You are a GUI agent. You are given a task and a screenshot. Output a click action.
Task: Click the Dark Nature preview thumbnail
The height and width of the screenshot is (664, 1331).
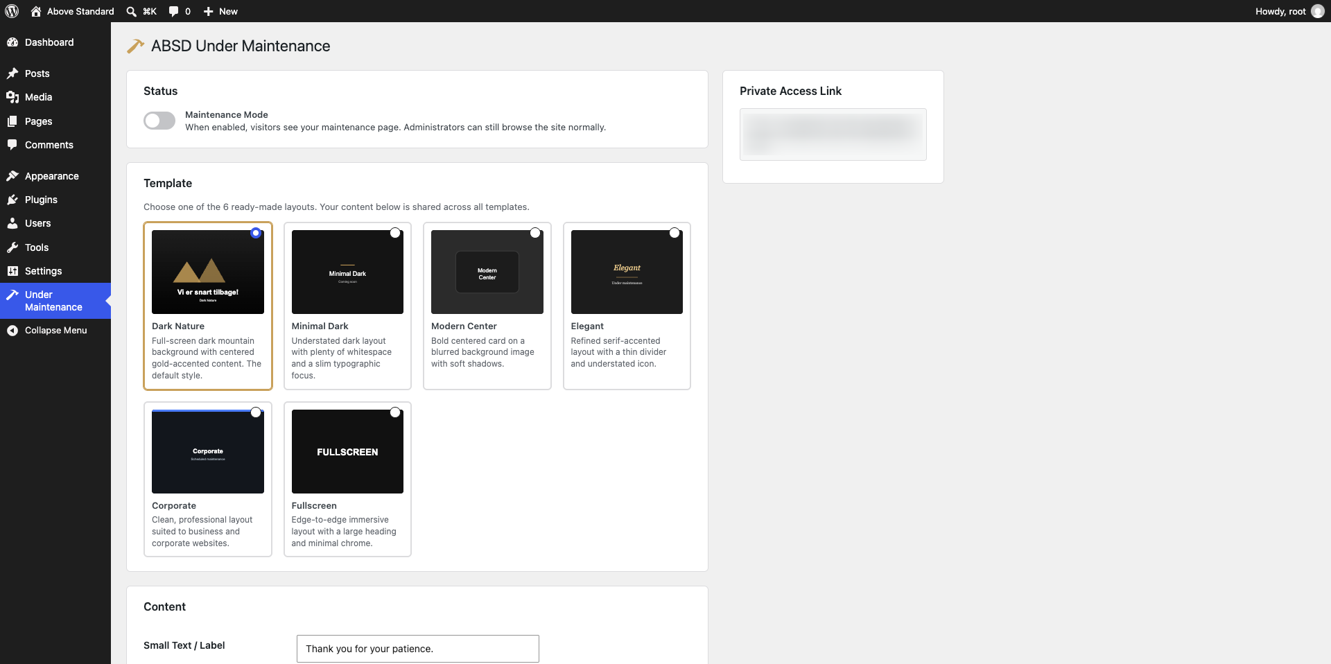click(x=208, y=272)
